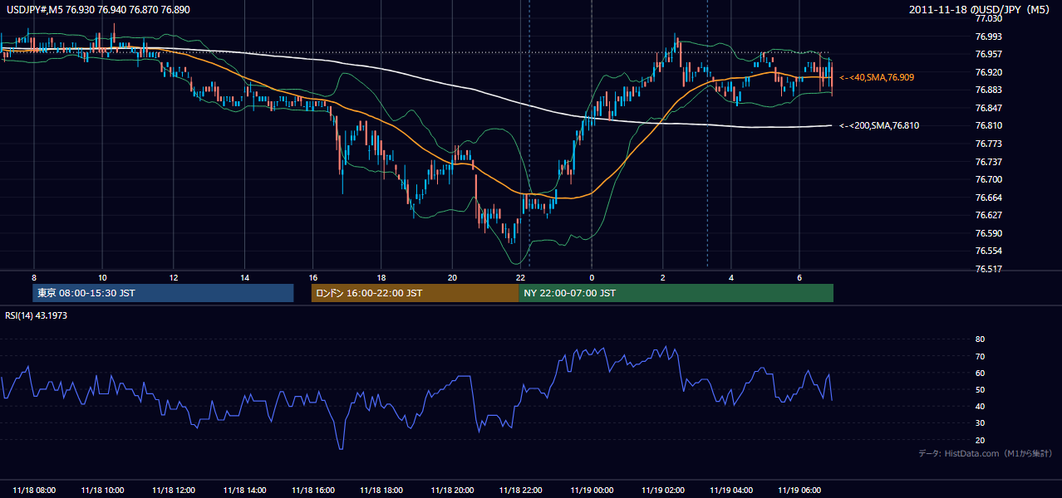Image resolution: width=1062 pixels, height=498 pixels.
Task: Click RSI scale value 20
Action: 980,440
